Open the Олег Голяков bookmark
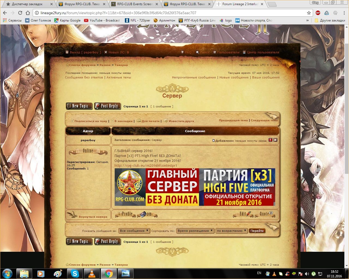Screen dimensions: 349x279 (x=38, y=20)
